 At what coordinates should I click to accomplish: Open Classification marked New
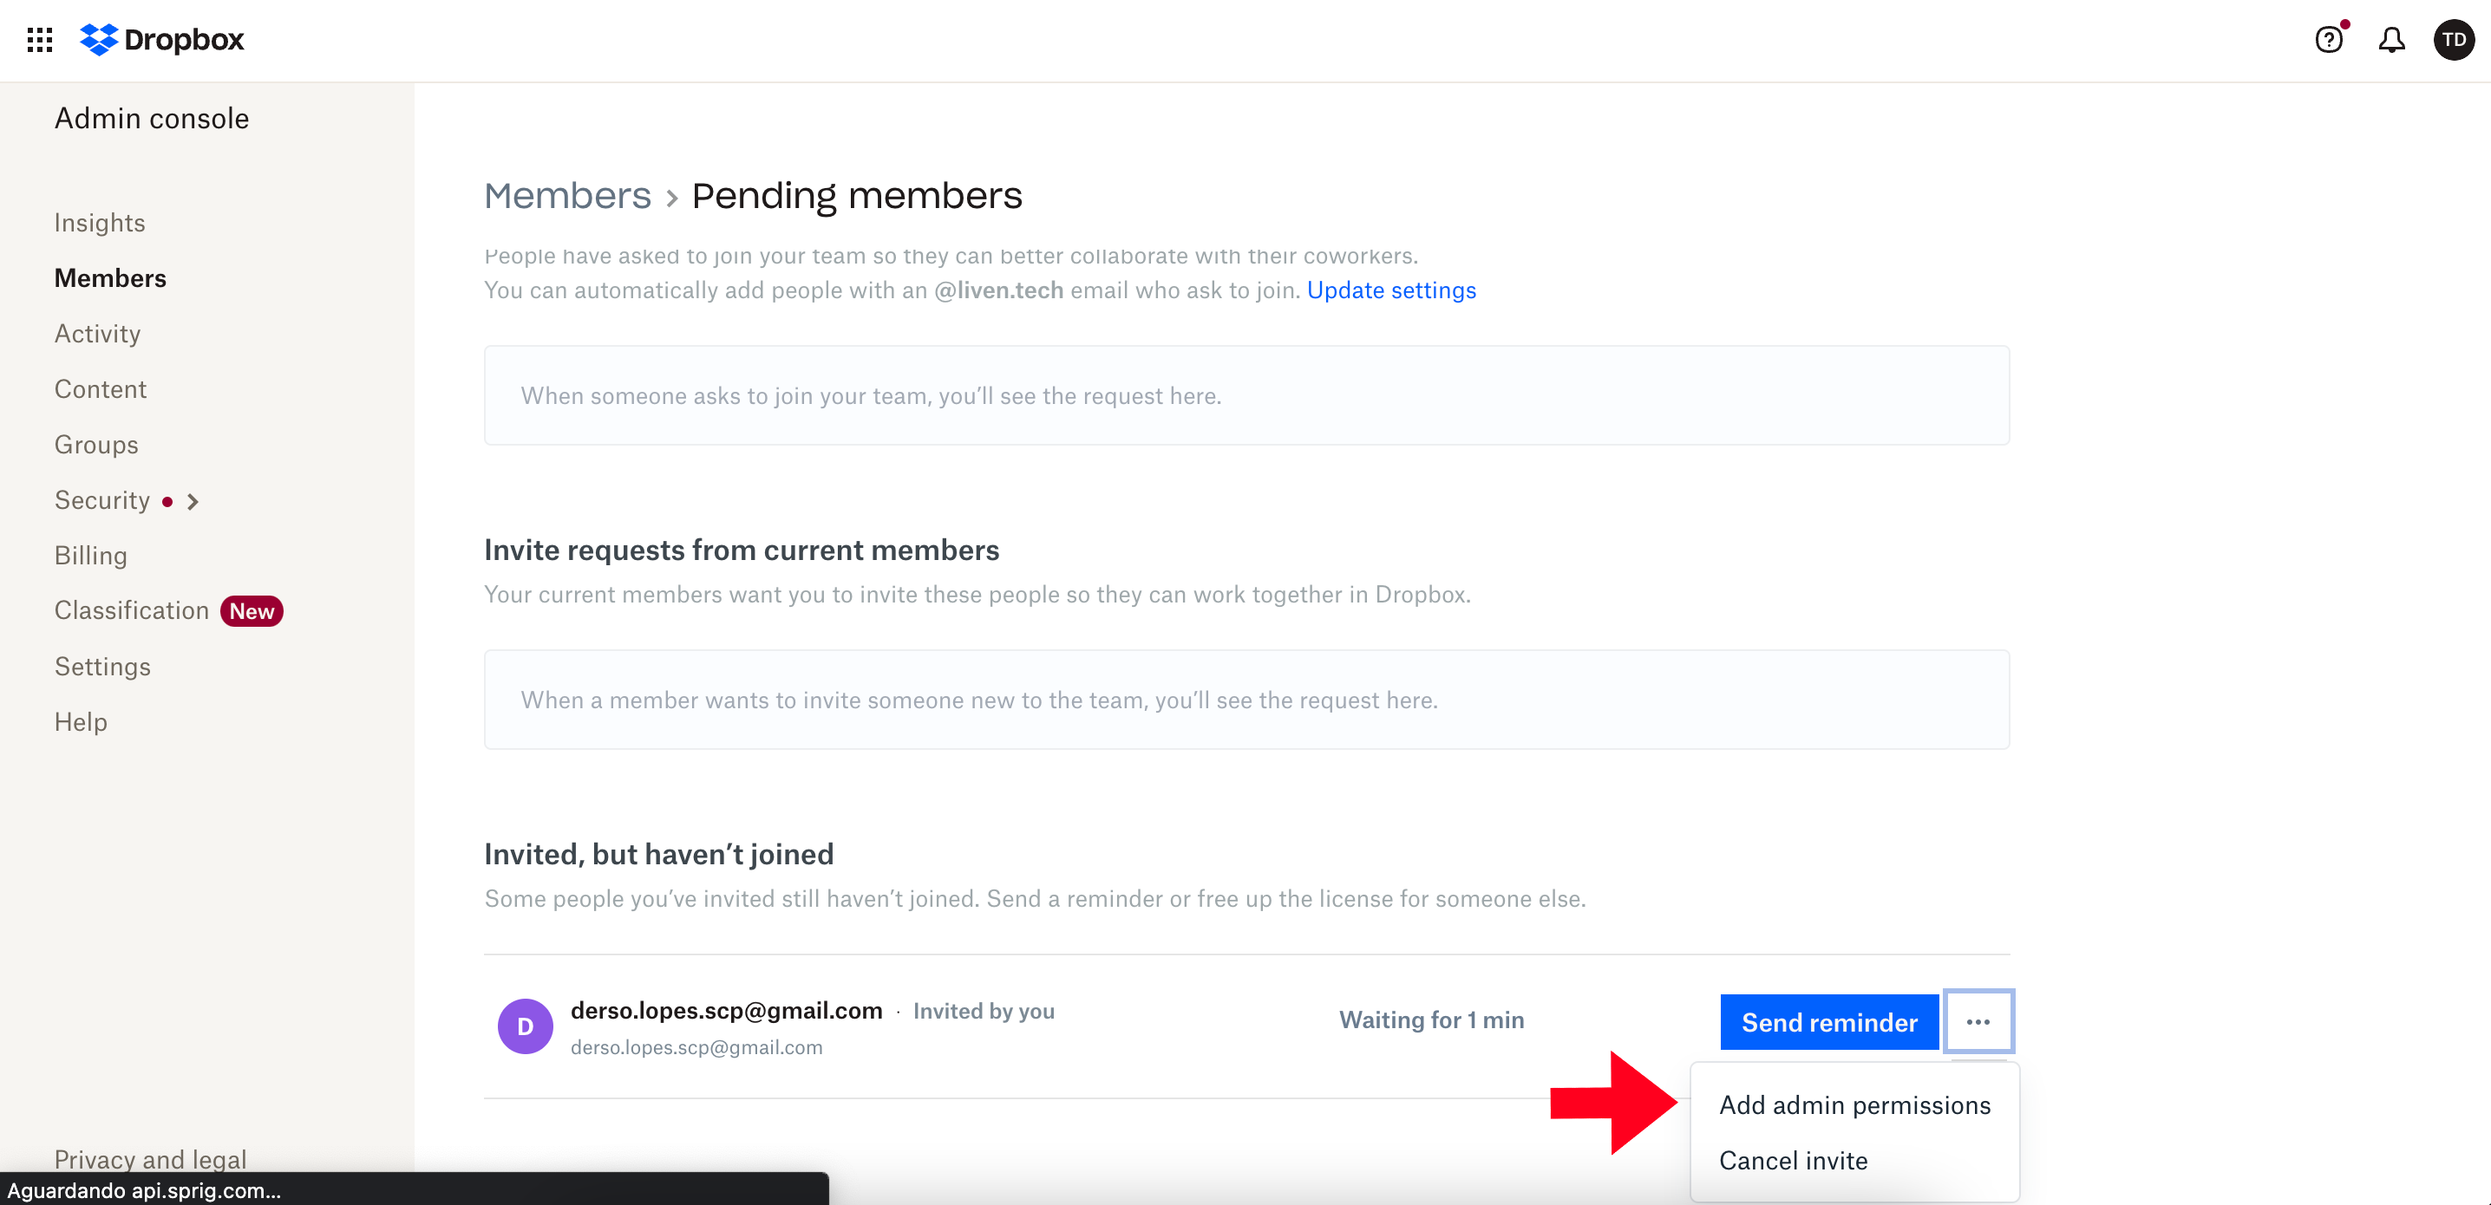[132, 610]
